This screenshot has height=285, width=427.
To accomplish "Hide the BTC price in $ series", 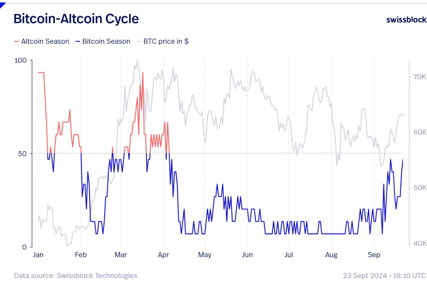I will (166, 41).
